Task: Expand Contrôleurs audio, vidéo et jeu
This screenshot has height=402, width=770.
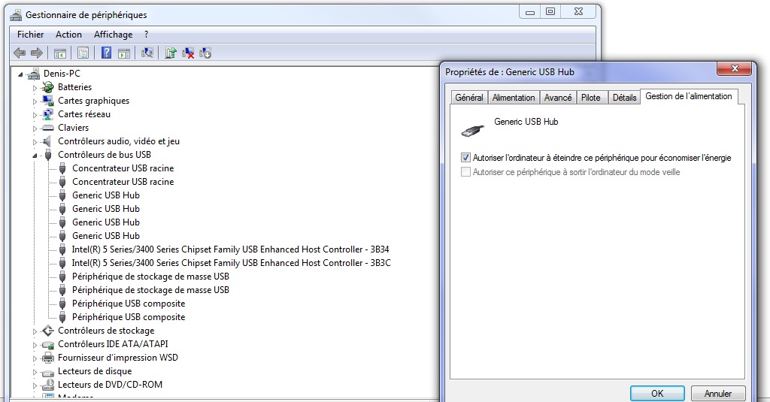Action: point(35,142)
